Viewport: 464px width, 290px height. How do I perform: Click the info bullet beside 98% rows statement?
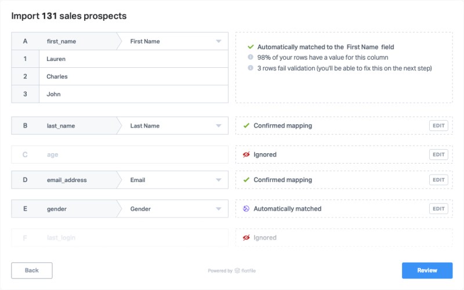pyautogui.click(x=251, y=57)
